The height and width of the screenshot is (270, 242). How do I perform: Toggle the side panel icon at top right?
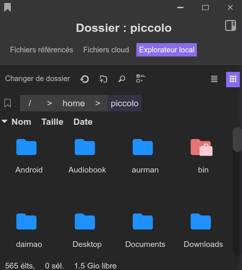tap(231, 26)
